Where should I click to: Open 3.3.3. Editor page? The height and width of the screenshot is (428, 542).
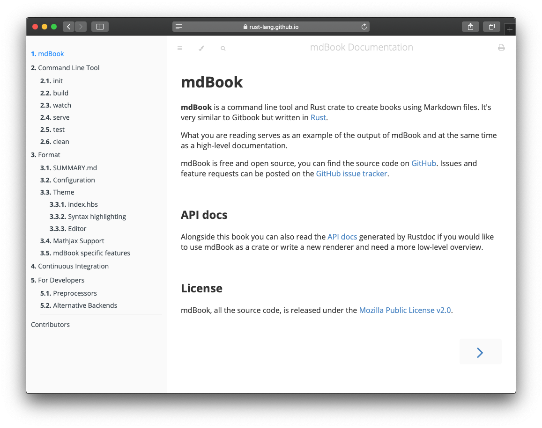68,229
